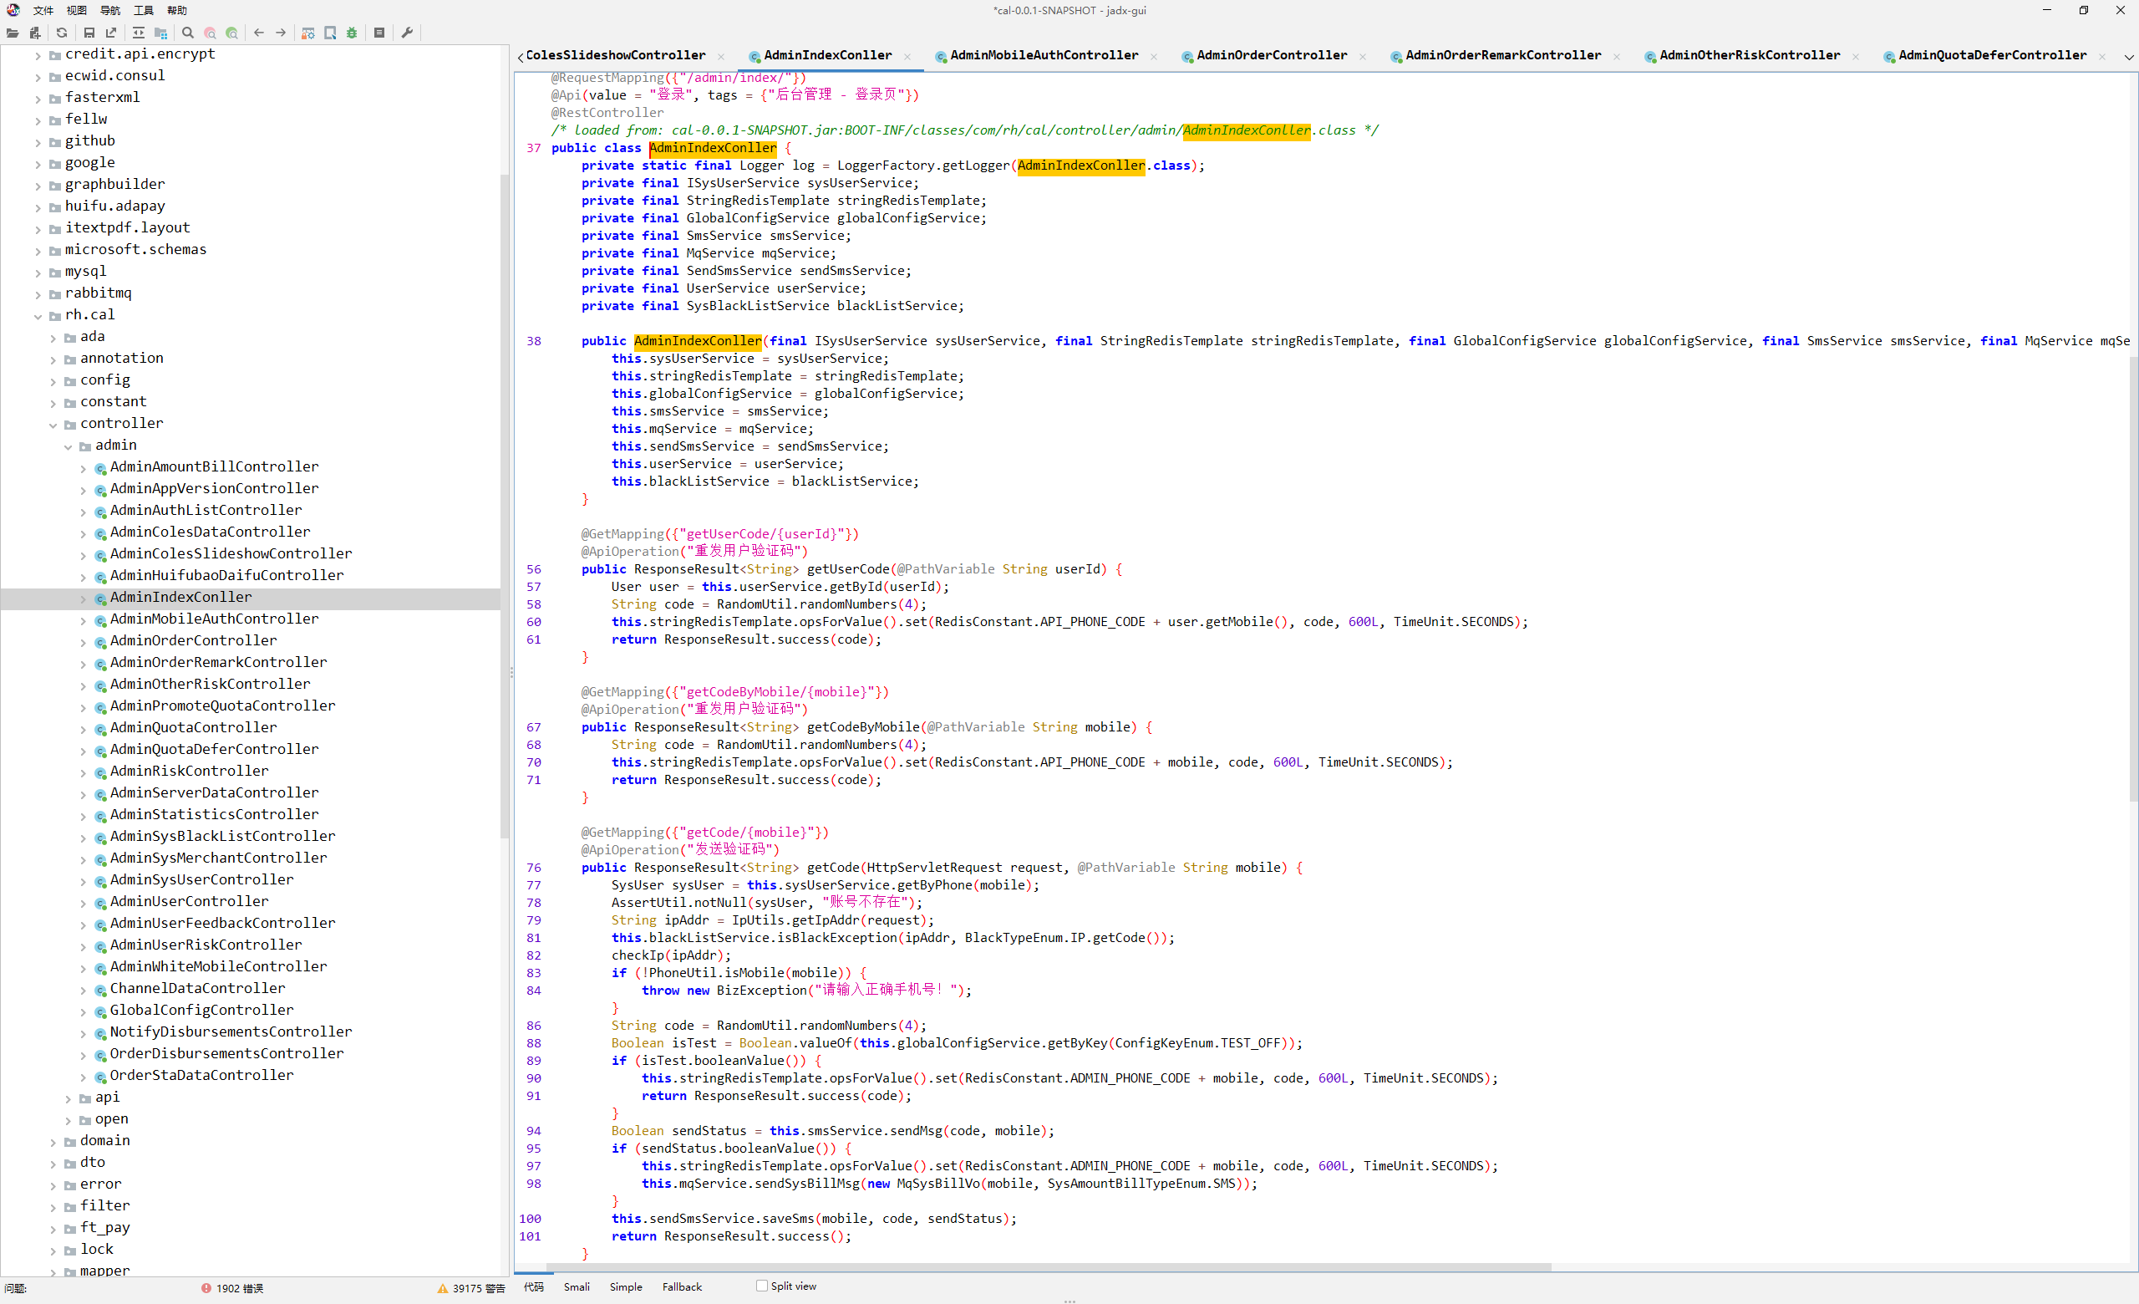Click line number 76 in the gutter
This screenshot has height=1304, width=2139.
(x=533, y=868)
